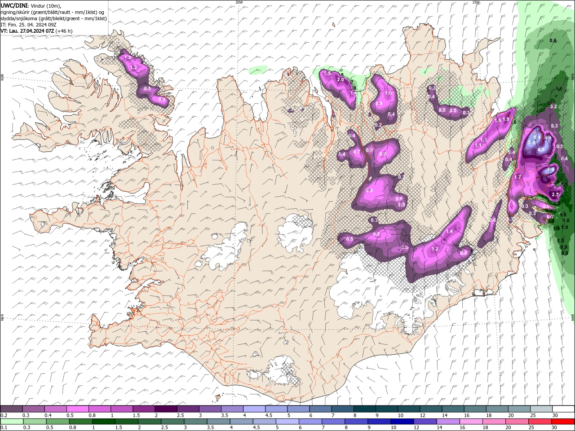Click the 'rigning/skúrir' legend description line

point(53,12)
